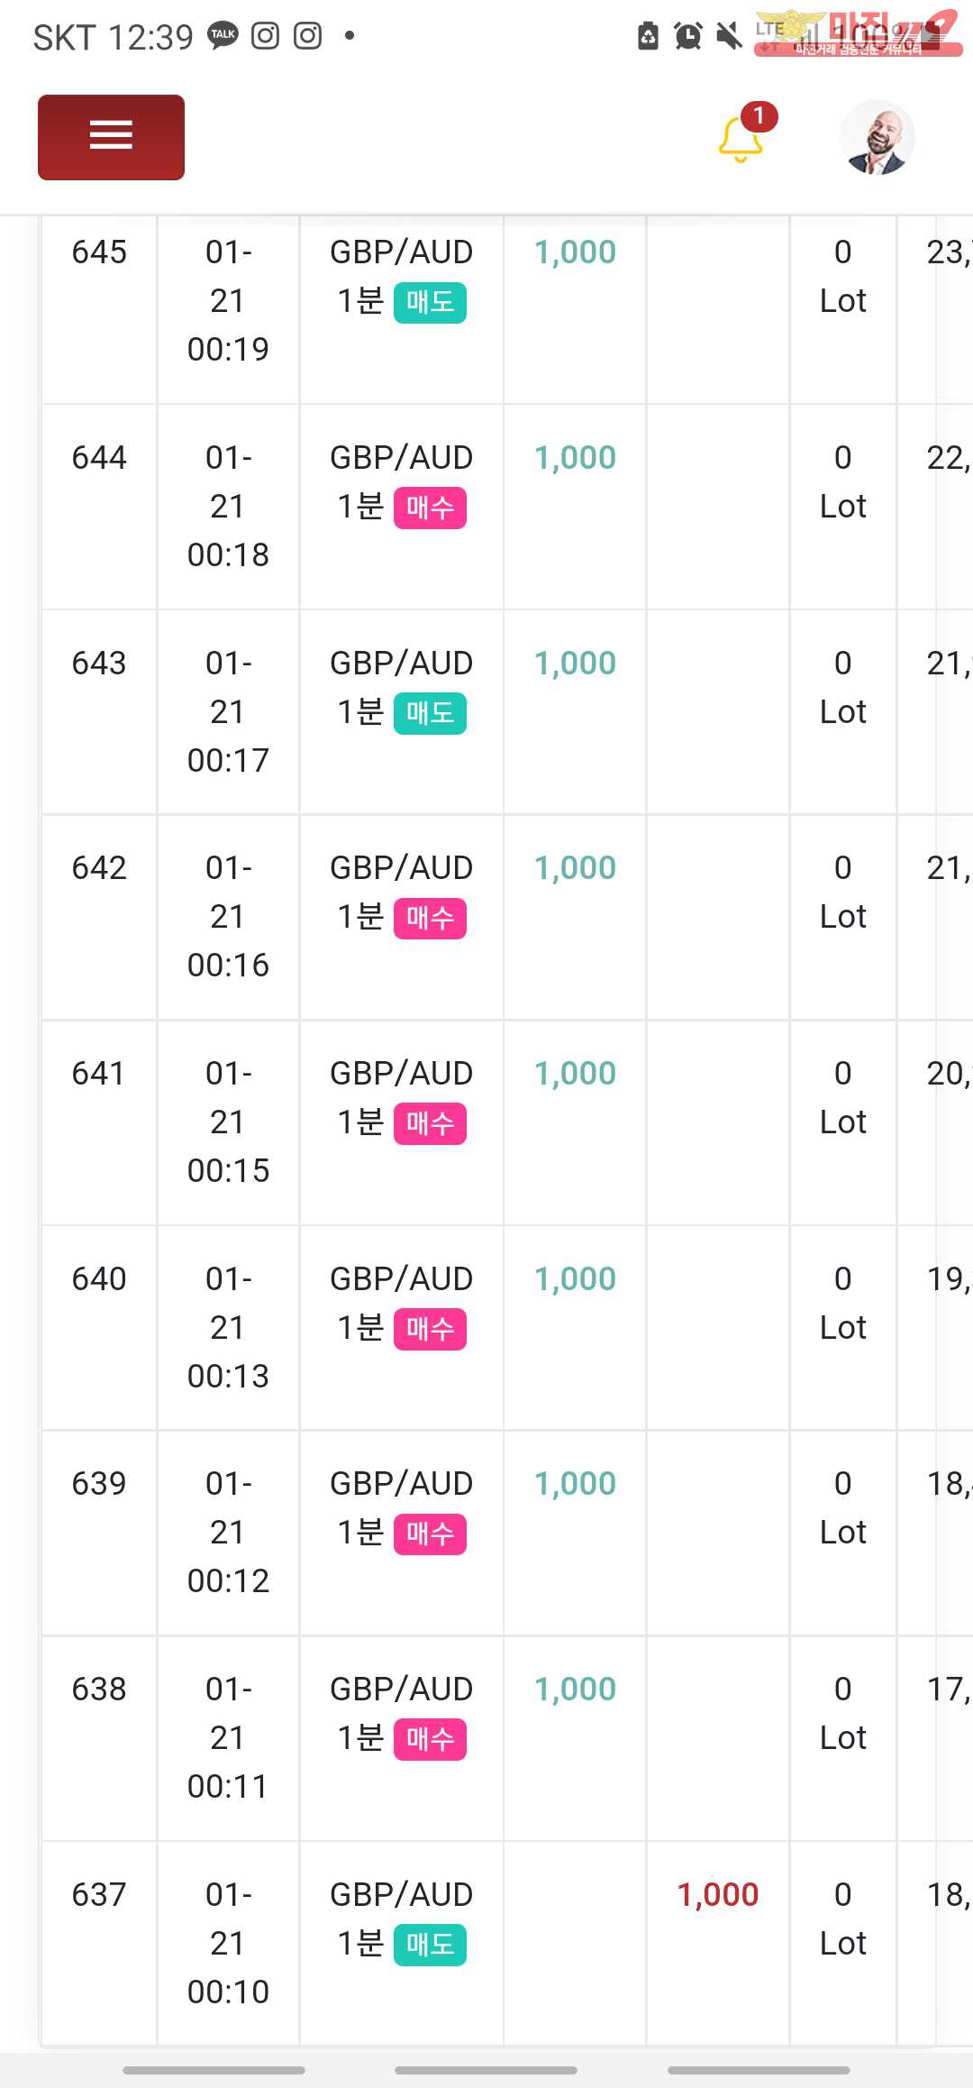
Task: Click the 01-21 00:11 date cell
Action: 228,1737
